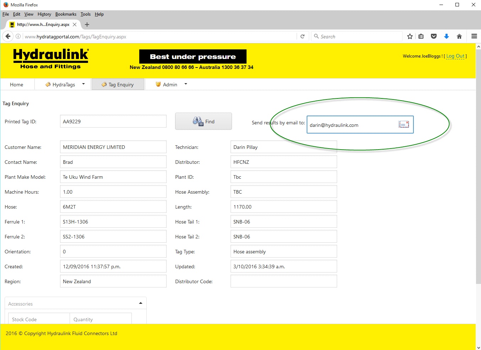Screen dimensions: 481x350
Task: Open the Home navigation tab
Action: coord(17,85)
